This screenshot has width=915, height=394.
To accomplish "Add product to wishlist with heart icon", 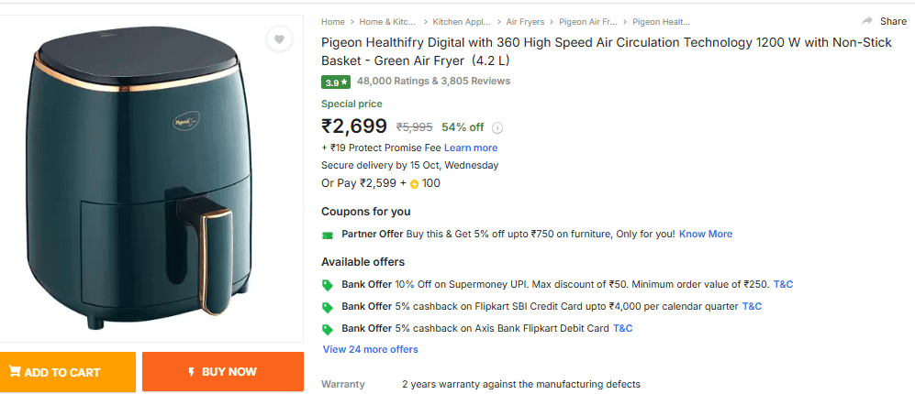I will 280,38.
